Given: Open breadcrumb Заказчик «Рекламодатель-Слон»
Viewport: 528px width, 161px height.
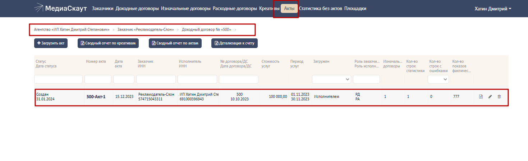Looking at the screenshot, I should pos(146,29).
